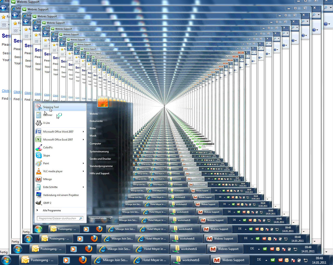The height and width of the screenshot is (265, 333).
Task: Open Favorites star in outermost Internet Explorer window
Action: coord(3,17)
